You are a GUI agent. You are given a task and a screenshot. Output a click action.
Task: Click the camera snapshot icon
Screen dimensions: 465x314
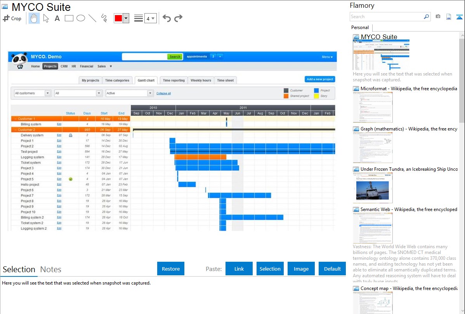coord(438,17)
